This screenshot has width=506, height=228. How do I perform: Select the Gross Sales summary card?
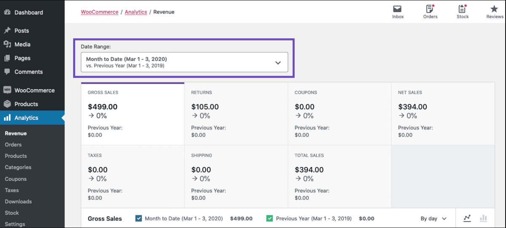[x=133, y=114]
